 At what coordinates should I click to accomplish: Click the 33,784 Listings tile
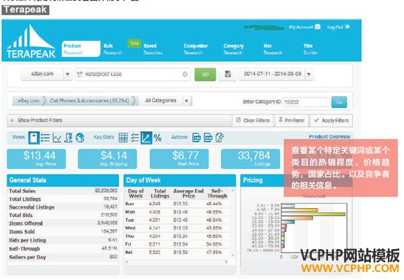click(x=250, y=158)
